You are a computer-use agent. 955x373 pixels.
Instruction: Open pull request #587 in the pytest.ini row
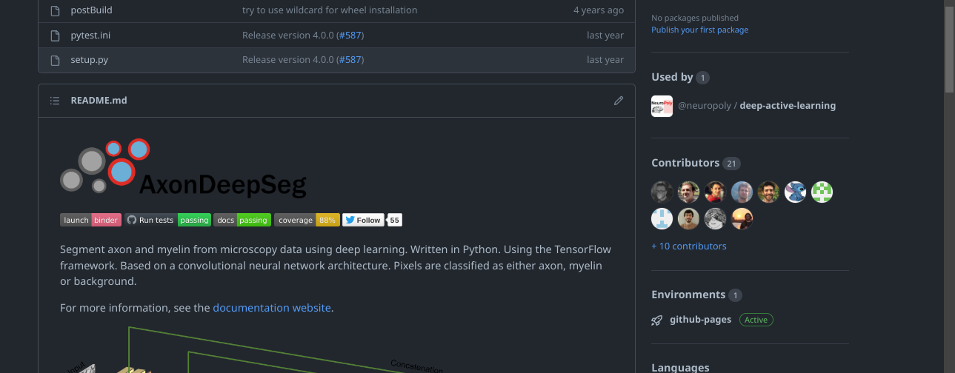(x=351, y=36)
